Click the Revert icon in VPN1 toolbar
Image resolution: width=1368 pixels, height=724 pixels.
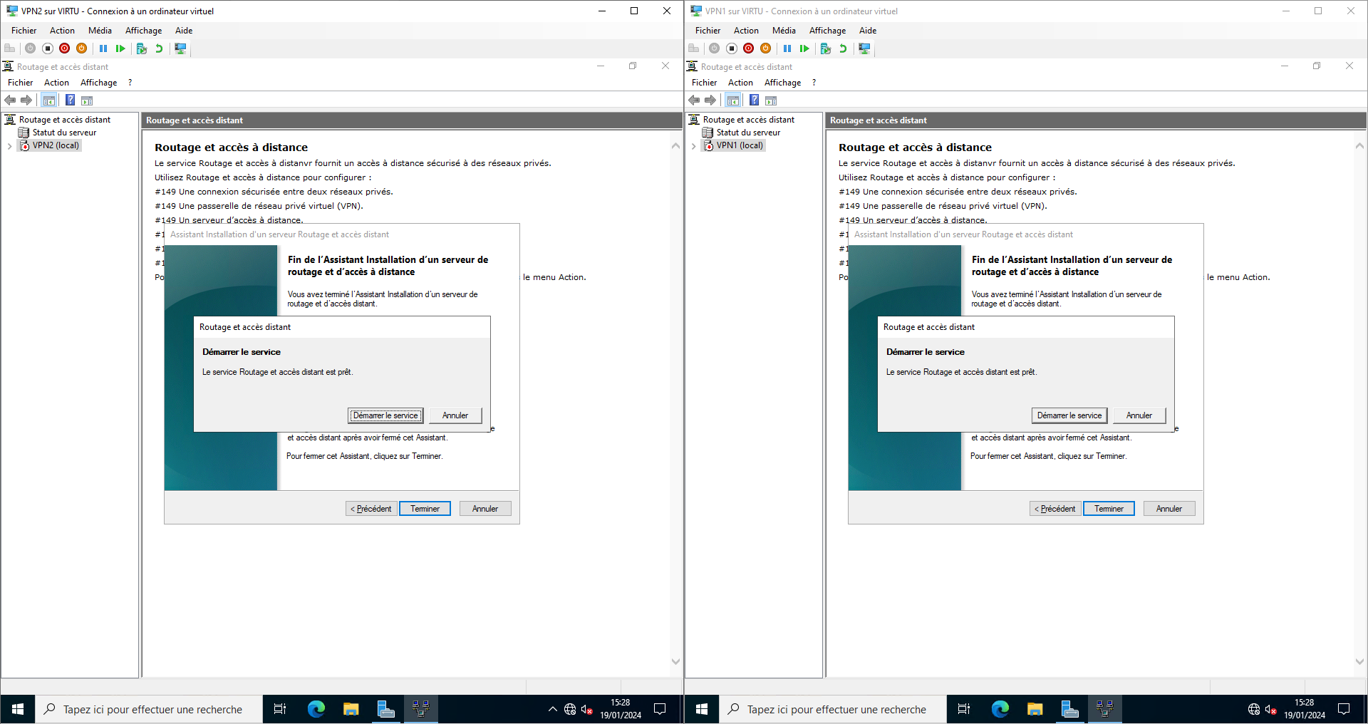click(x=843, y=48)
